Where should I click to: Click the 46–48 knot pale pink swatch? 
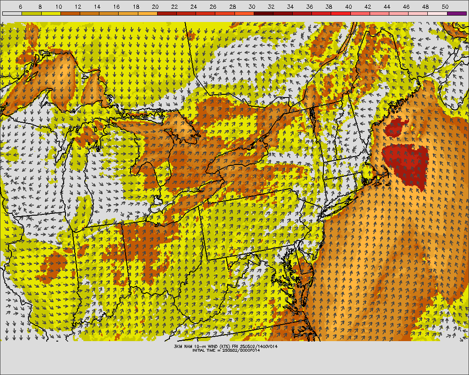coord(418,13)
